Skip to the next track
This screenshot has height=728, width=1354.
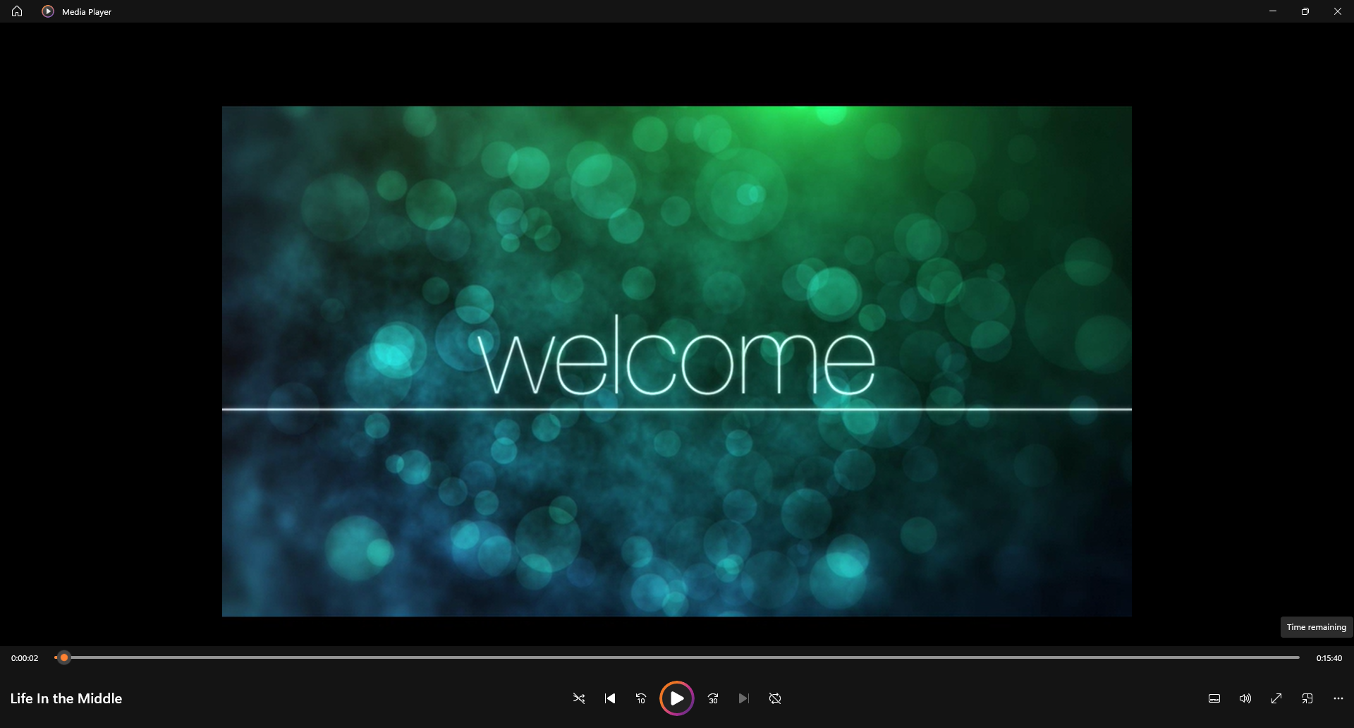(744, 698)
